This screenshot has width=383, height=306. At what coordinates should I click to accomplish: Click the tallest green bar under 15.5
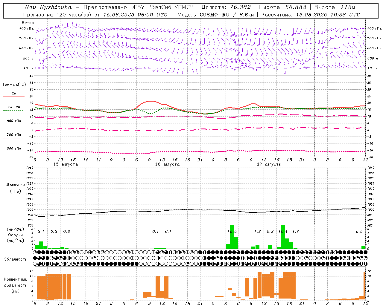(x=232, y=237)
